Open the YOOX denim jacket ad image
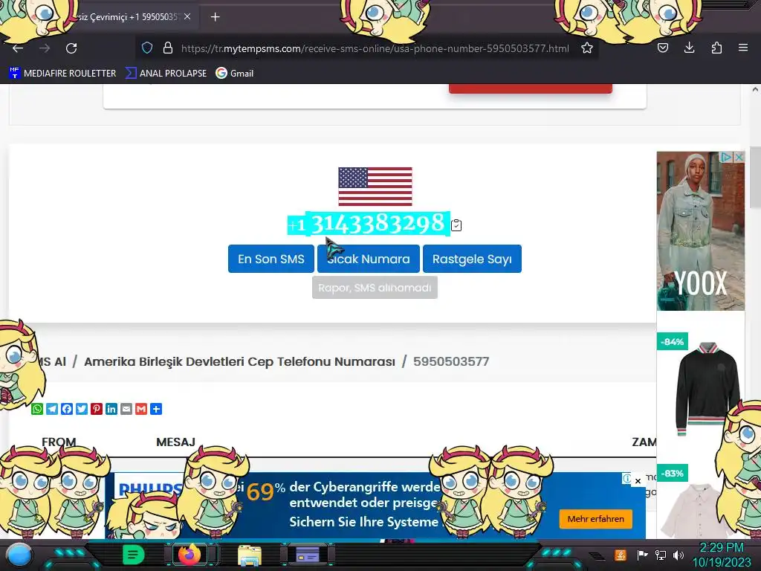The height and width of the screenshot is (571, 761). [700, 231]
